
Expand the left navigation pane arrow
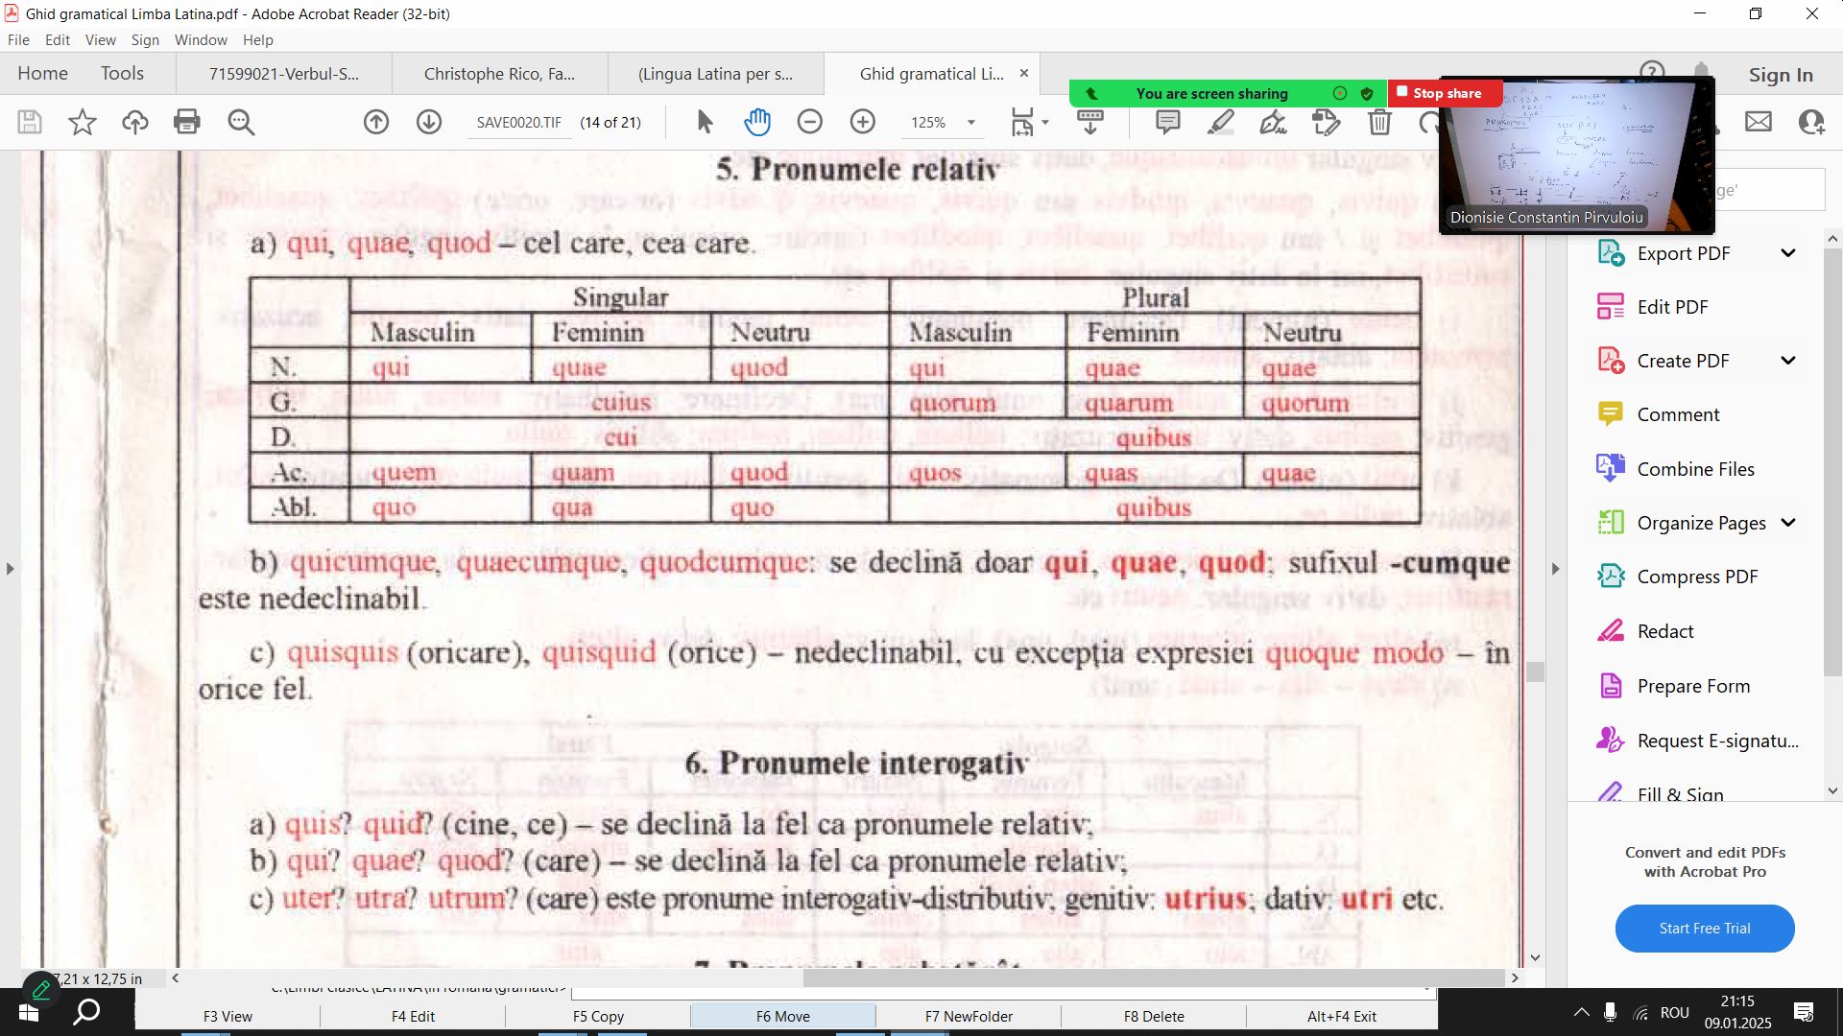pos(10,569)
